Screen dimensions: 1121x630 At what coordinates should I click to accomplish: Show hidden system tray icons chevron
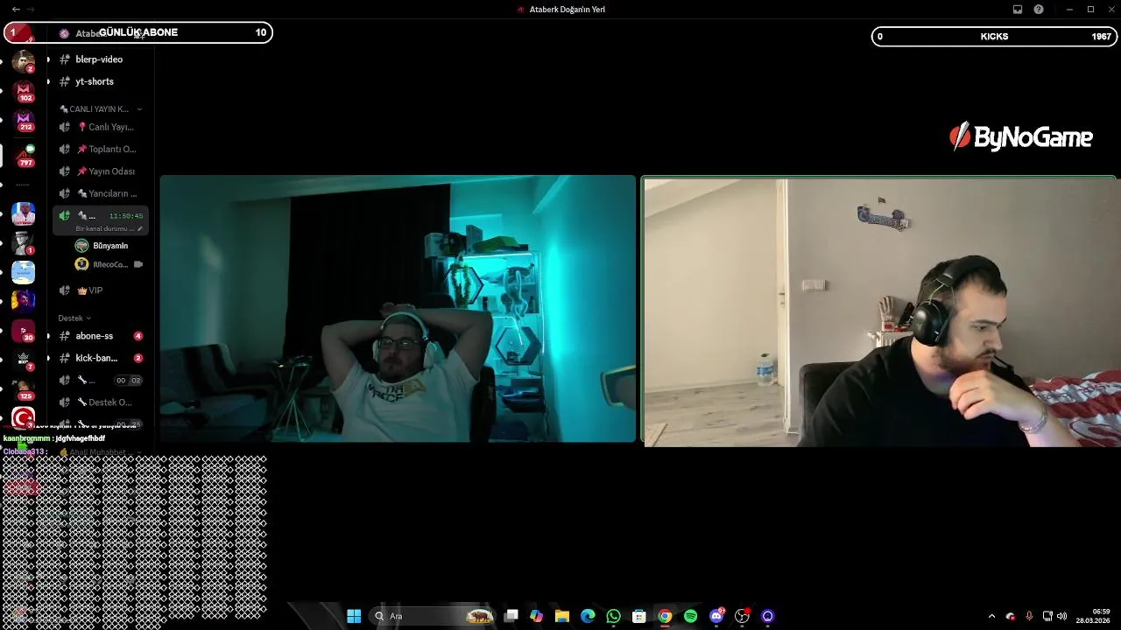[991, 616]
